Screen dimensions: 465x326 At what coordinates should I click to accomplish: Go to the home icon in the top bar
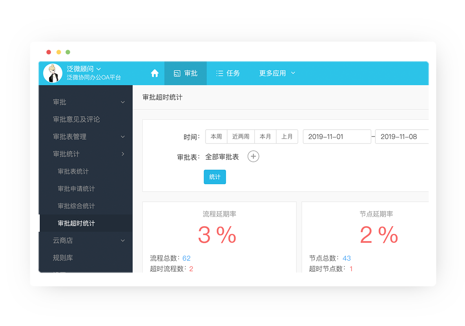click(x=155, y=73)
